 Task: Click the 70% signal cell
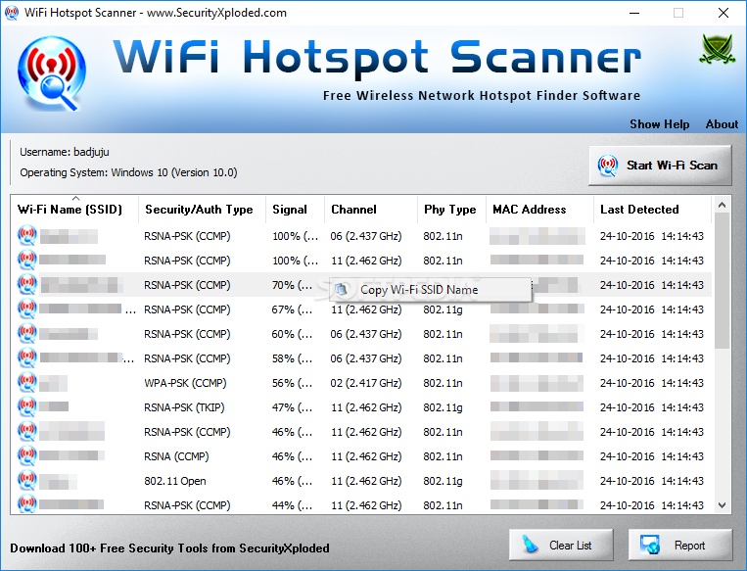click(292, 285)
